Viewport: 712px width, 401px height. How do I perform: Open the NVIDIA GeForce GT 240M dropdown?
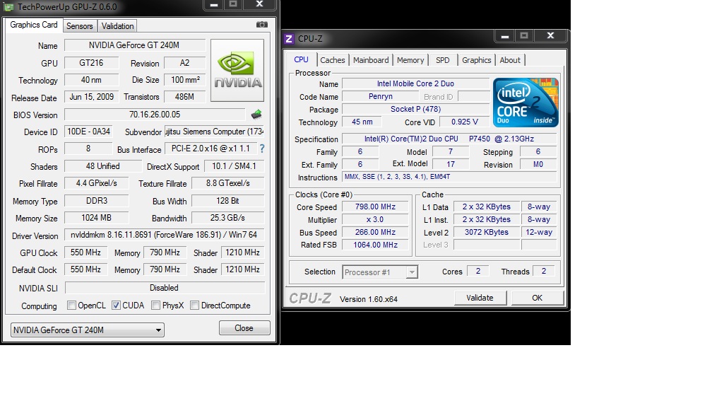coord(87,330)
